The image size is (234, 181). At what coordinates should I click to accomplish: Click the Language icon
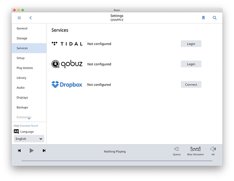click(16, 131)
